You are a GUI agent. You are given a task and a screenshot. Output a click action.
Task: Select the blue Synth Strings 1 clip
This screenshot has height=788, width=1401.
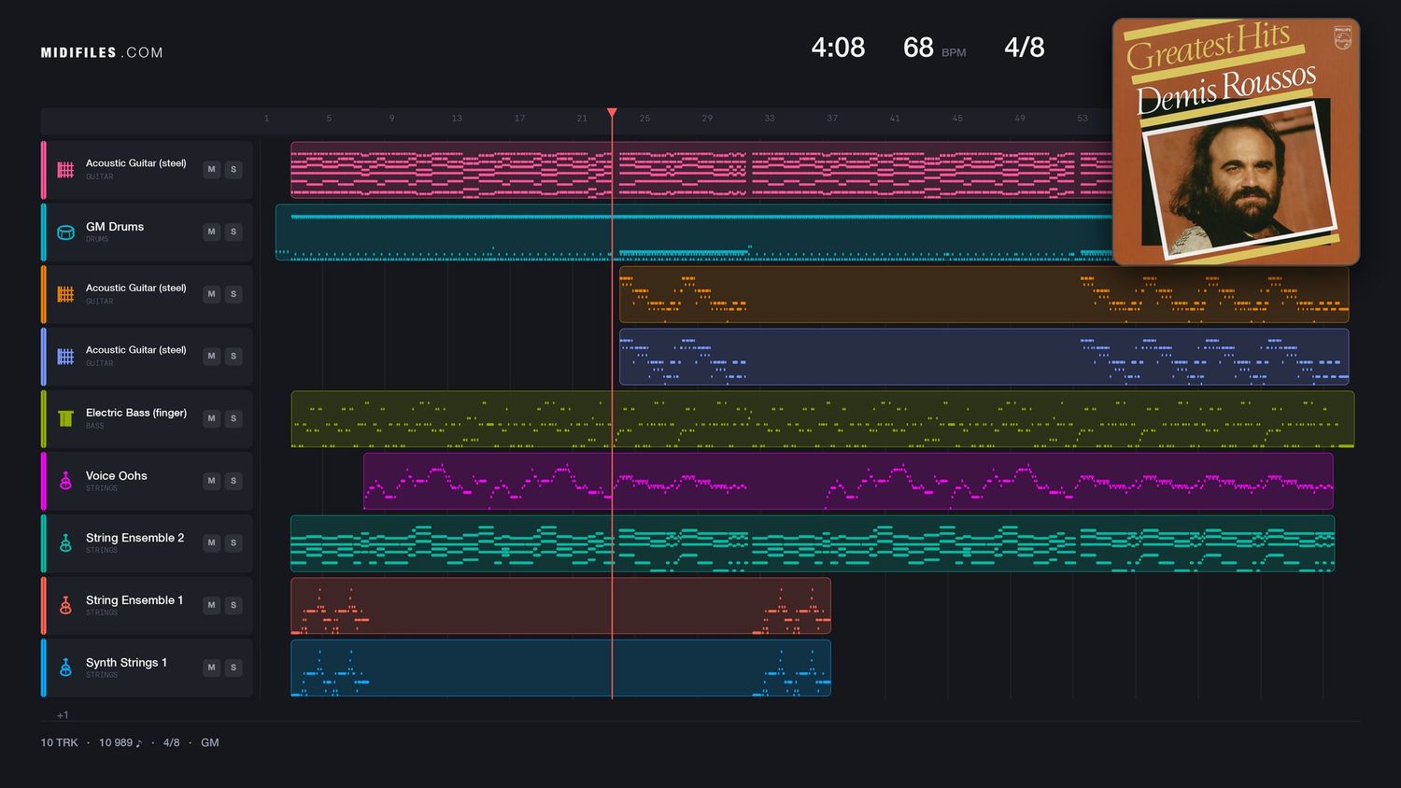(x=560, y=668)
